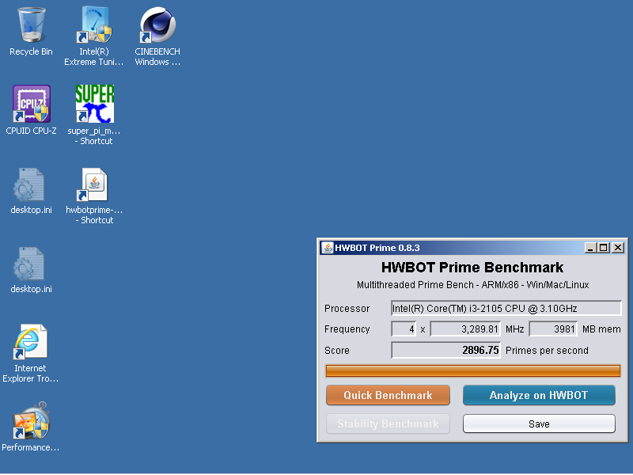Launch CPUID CPU-Z shortcut
633x475 pixels.
pos(31,104)
